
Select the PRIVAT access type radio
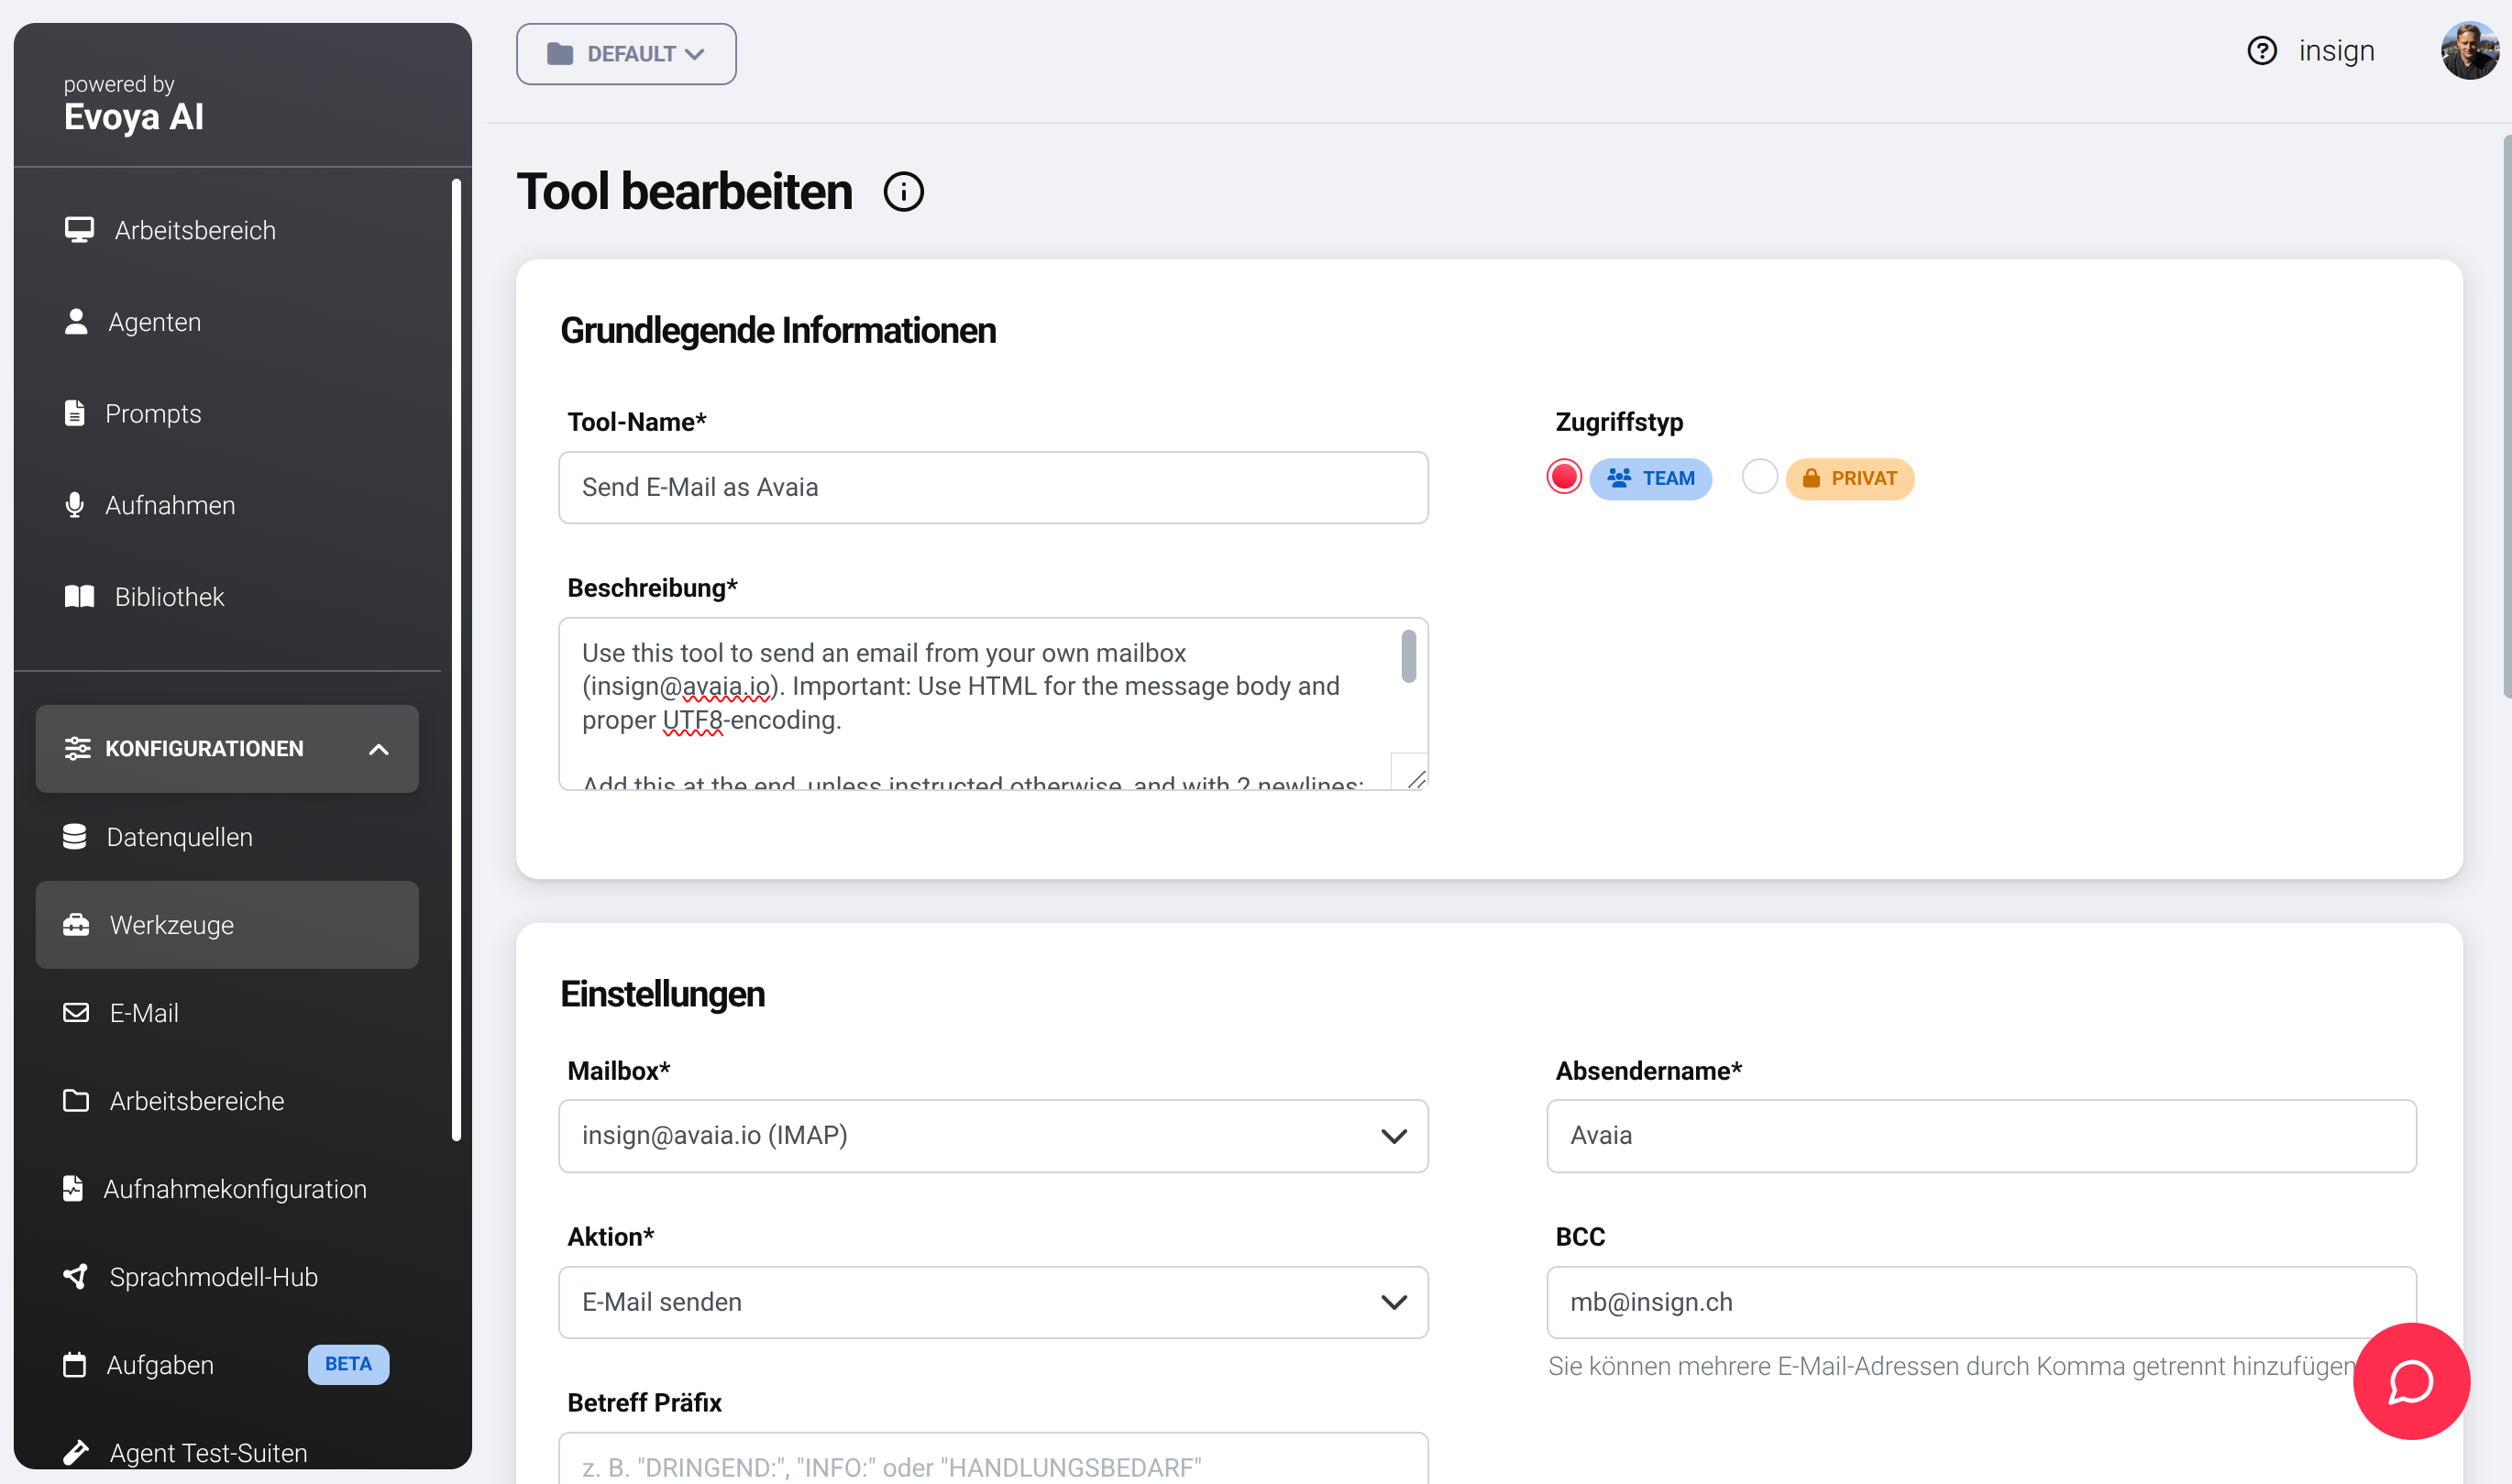click(1759, 478)
